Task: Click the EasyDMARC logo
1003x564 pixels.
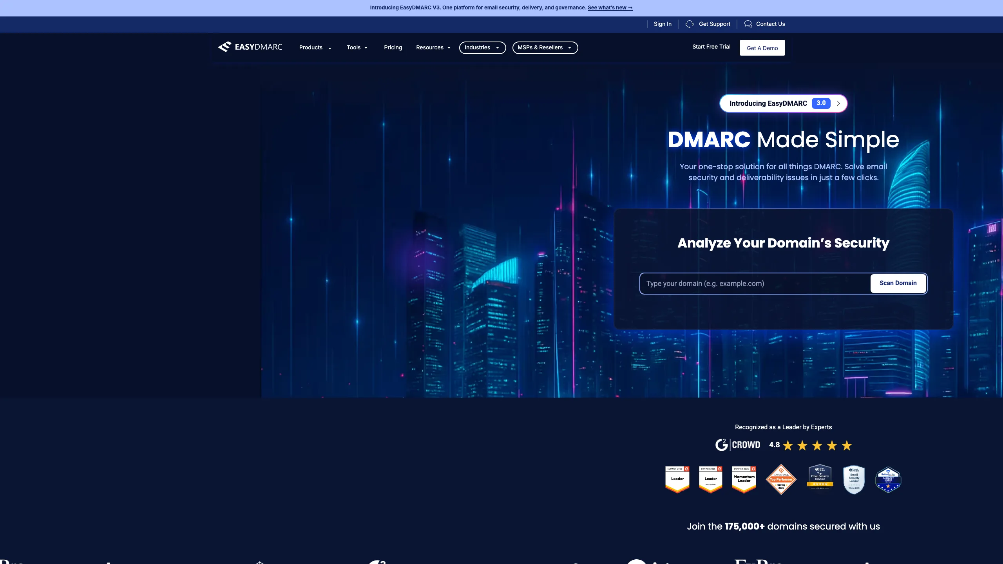Action: [x=250, y=47]
